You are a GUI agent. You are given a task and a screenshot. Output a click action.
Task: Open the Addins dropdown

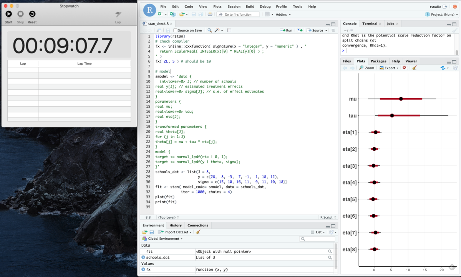(x=283, y=14)
